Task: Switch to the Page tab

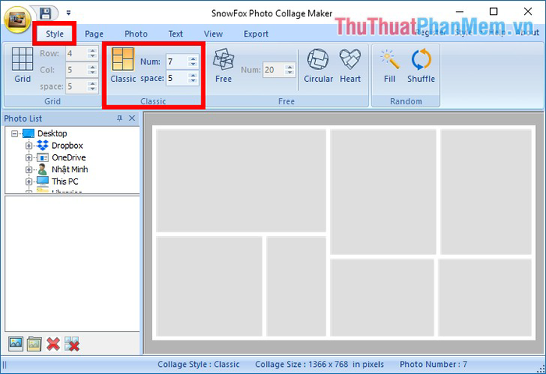Action: tap(94, 34)
